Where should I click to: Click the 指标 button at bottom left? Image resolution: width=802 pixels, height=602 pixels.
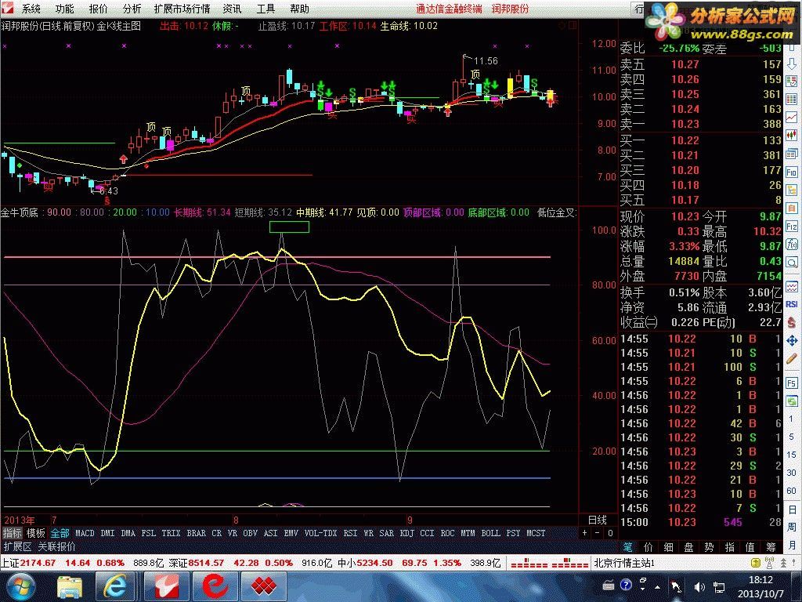click(13, 533)
